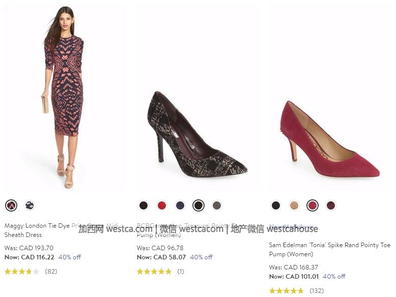Screen dimensions: 396x297
Task: Pick the black Sam Edelman pump swatch
Action: pos(276,205)
